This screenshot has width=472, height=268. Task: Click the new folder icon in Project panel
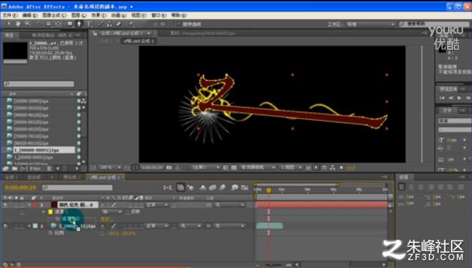click(14, 168)
